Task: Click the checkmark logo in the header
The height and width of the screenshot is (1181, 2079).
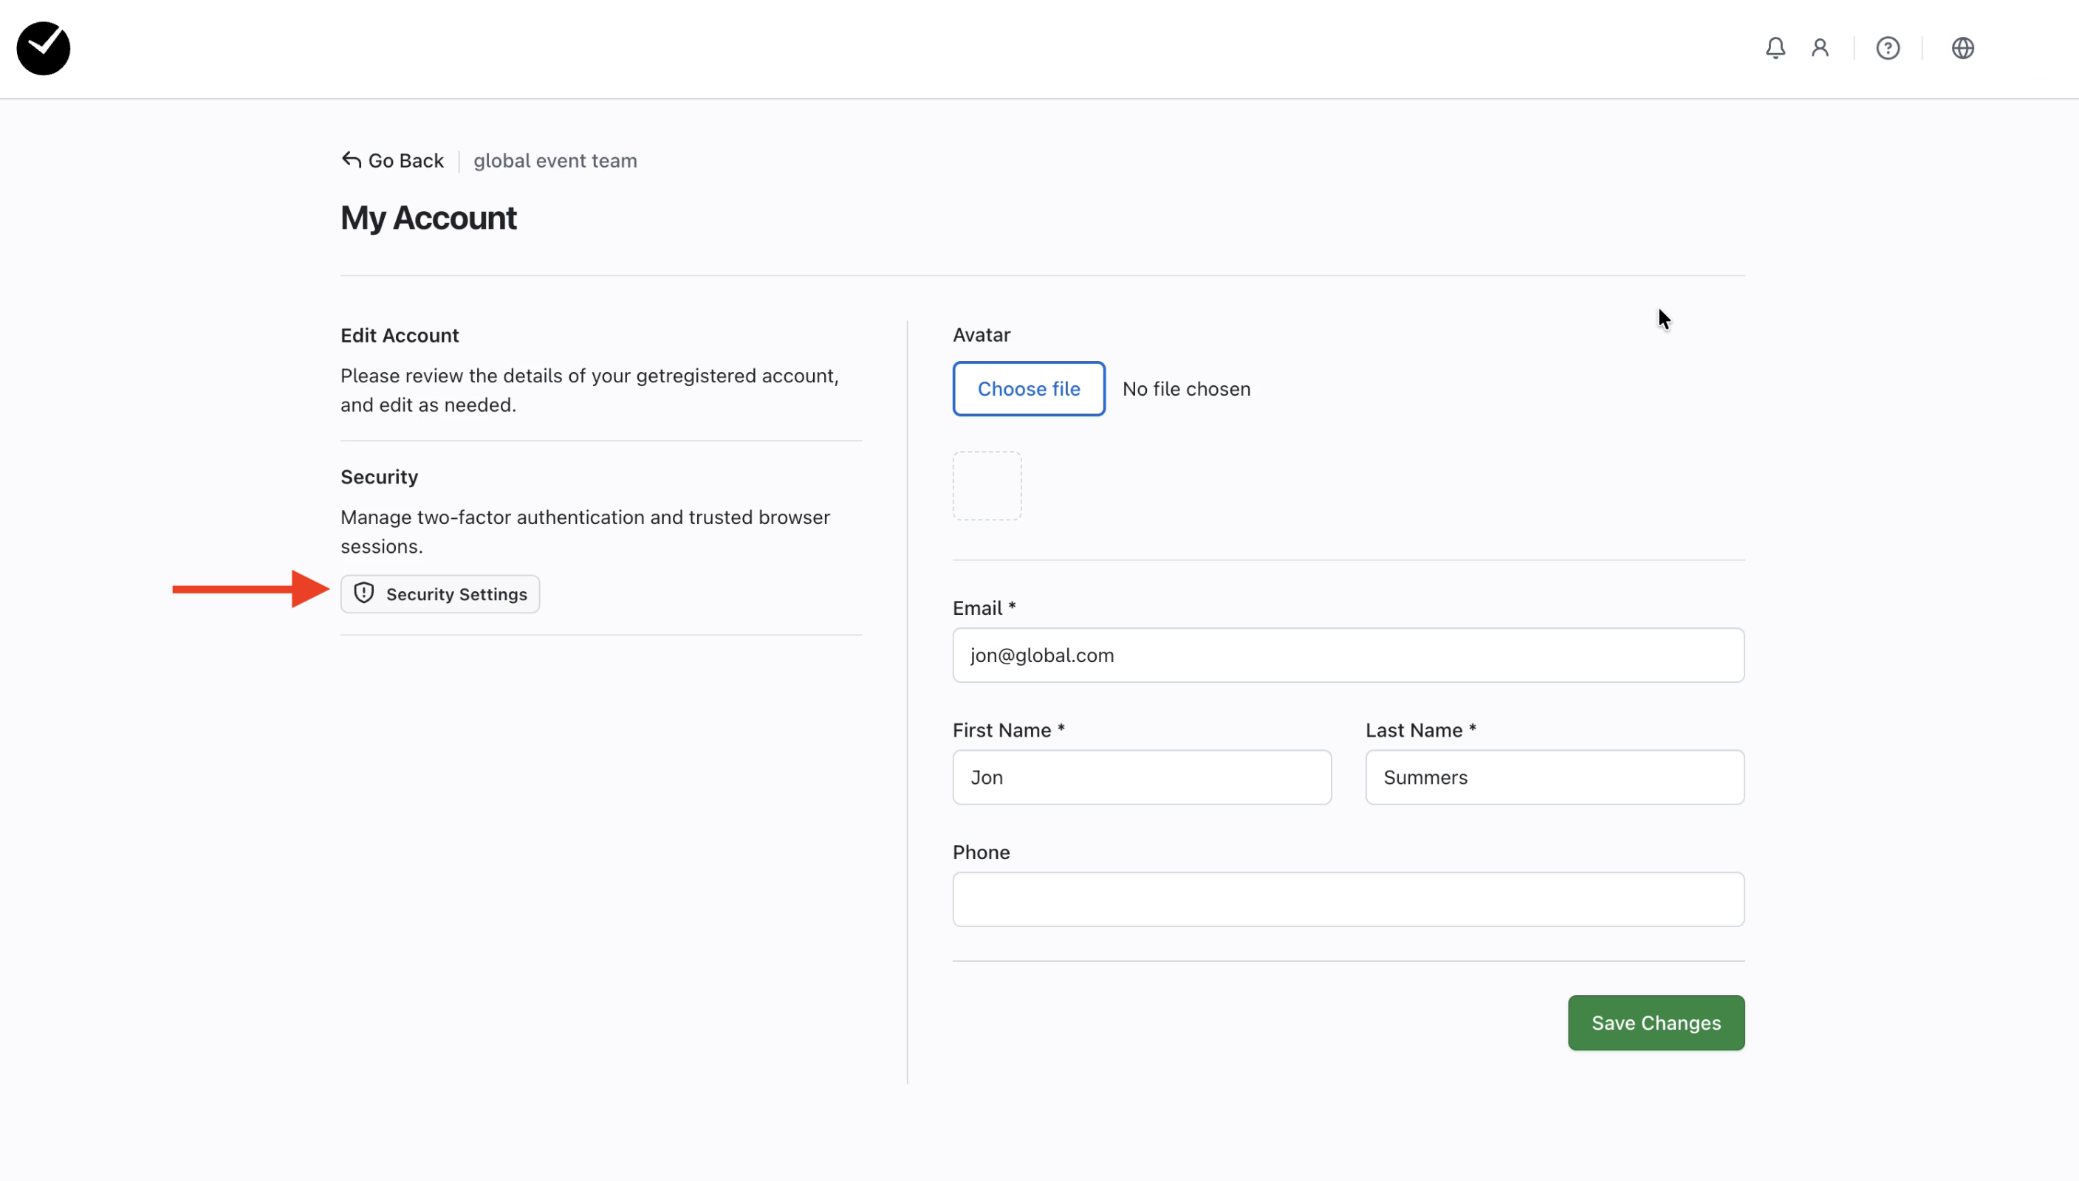Action: click(x=43, y=49)
